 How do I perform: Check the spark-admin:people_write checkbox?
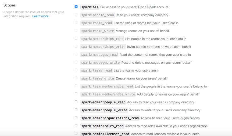click(x=76, y=110)
